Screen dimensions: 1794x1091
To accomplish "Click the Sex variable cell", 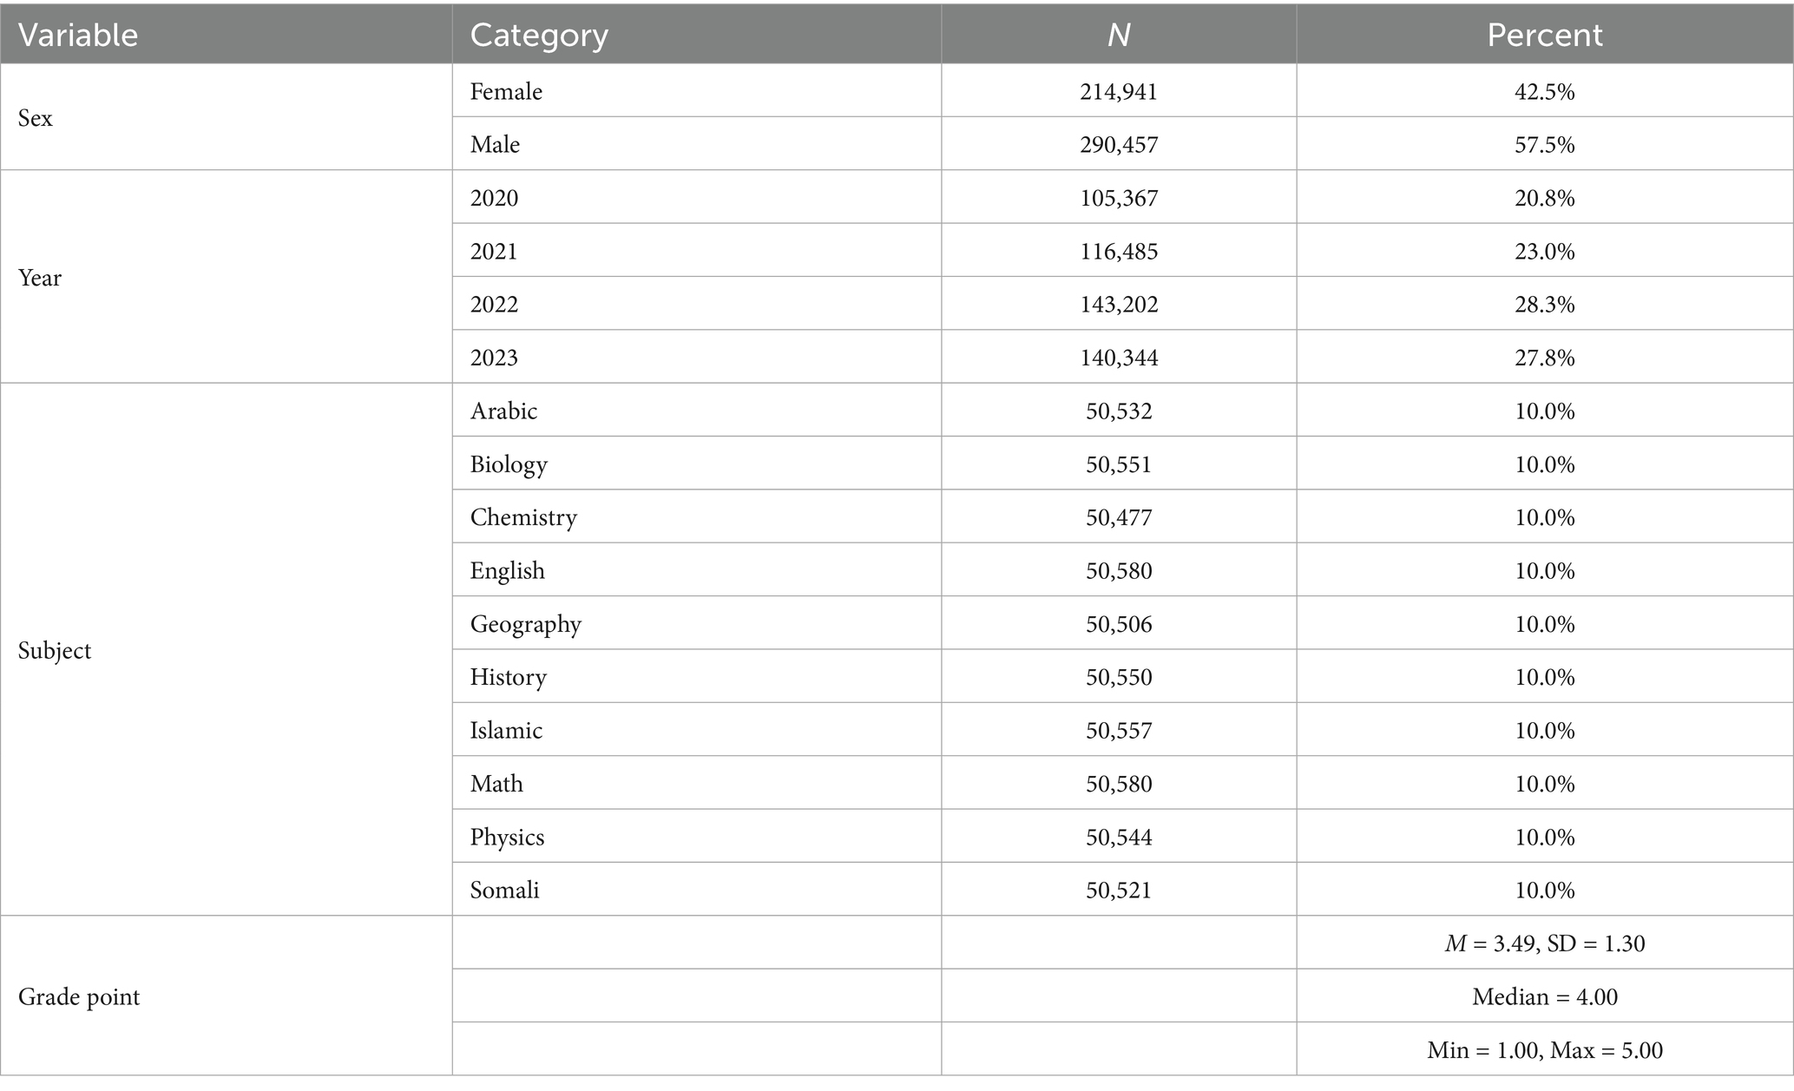I will (x=36, y=118).
